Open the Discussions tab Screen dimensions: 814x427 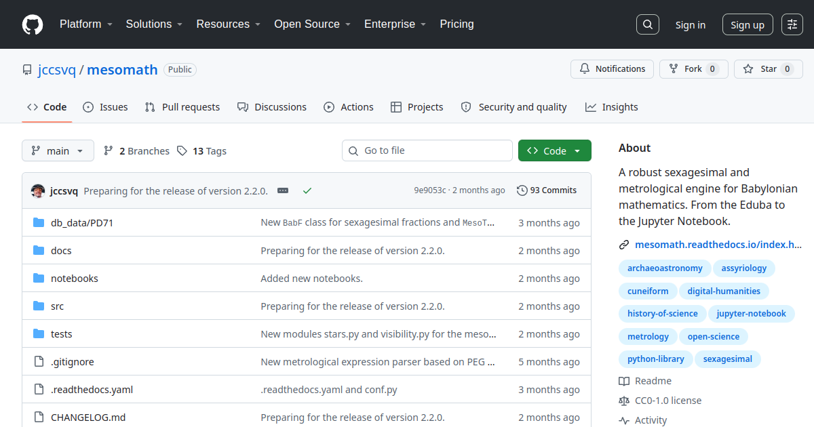(x=272, y=107)
